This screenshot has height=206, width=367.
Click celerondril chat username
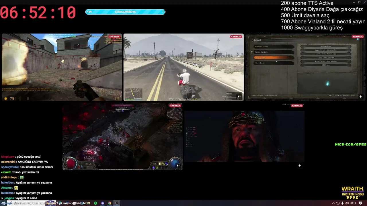8,162
